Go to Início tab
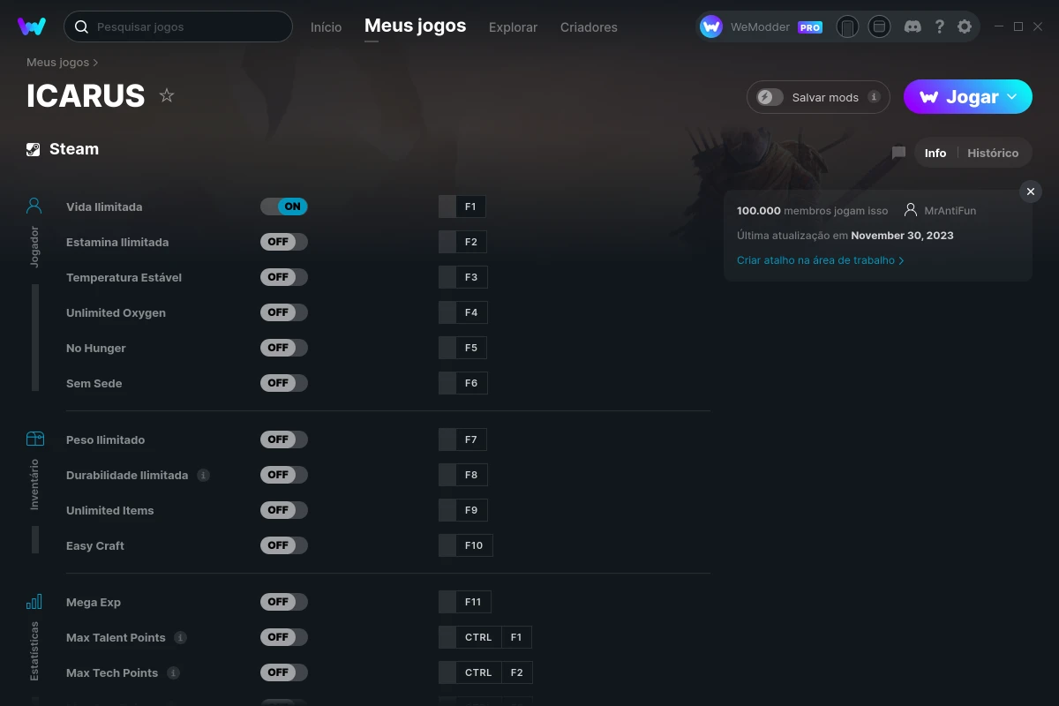This screenshot has height=706, width=1059. (326, 27)
